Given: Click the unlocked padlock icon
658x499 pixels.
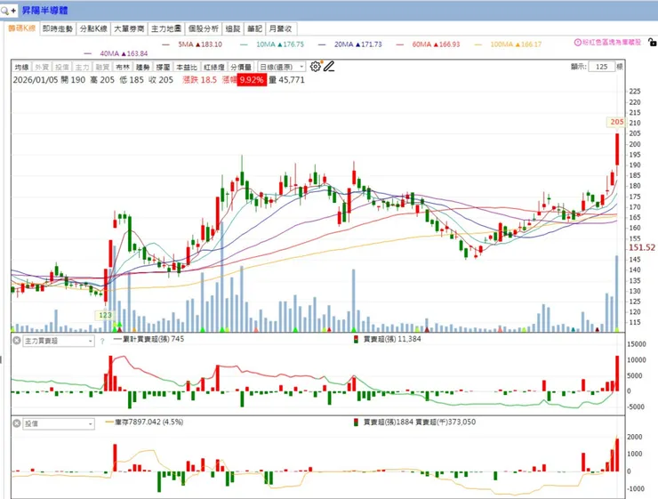Looking at the screenshot, I should pyautogui.click(x=652, y=42).
